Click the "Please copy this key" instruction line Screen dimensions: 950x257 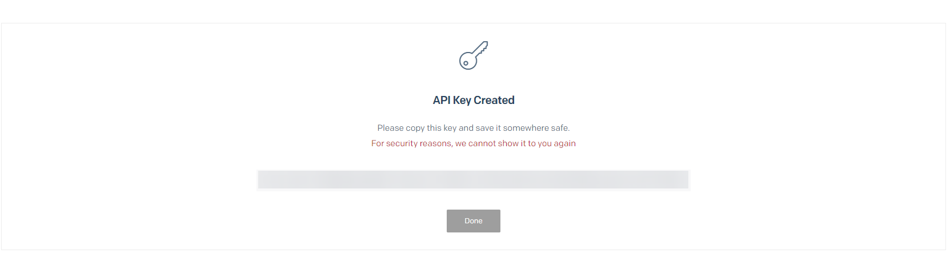click(474, 128)
